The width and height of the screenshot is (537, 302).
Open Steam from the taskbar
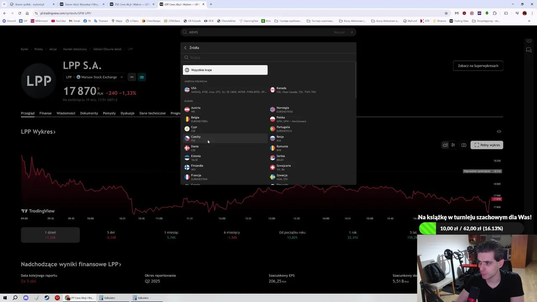[x=47, y=298]
